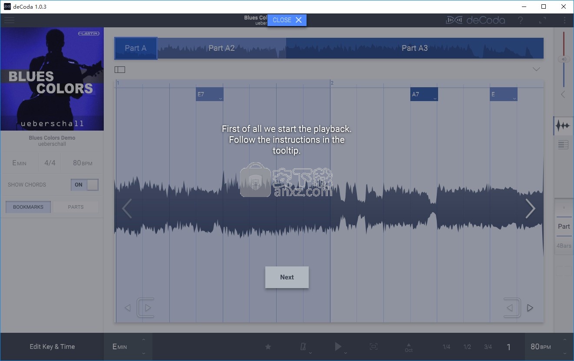
Task: Start playback with the play button
Action: [338, 346]
